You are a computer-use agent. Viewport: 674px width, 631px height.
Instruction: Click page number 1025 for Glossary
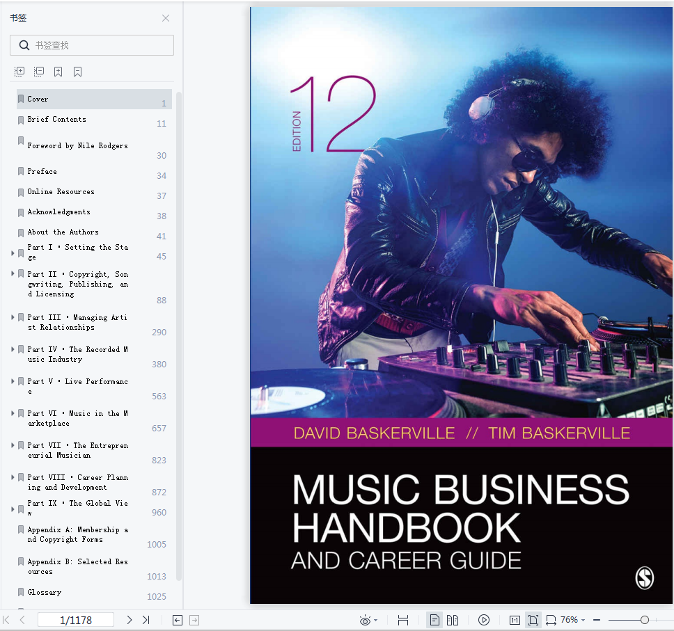(157, 597)
